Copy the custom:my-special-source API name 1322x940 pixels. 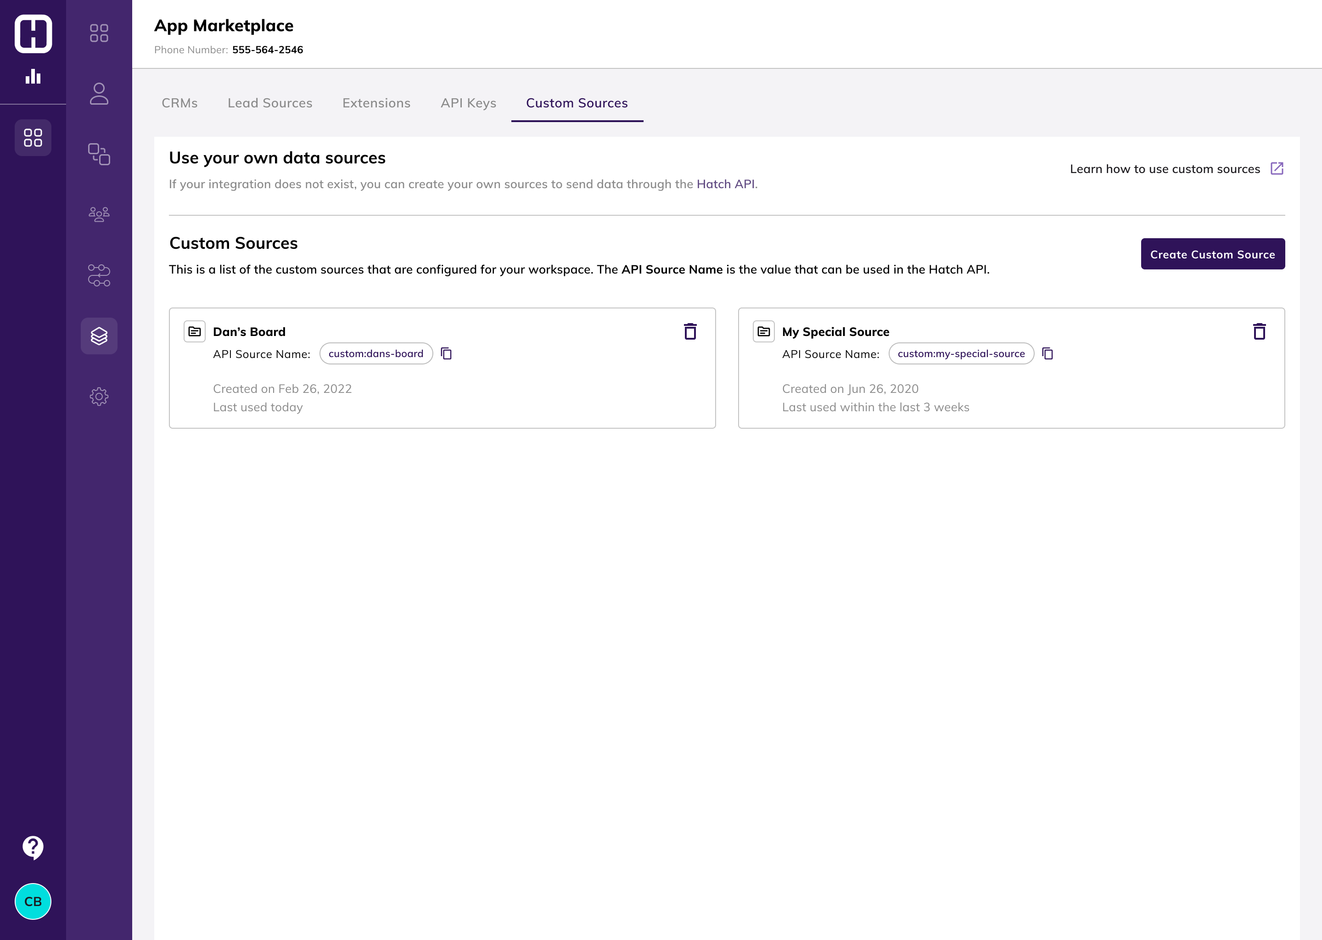1048,354
